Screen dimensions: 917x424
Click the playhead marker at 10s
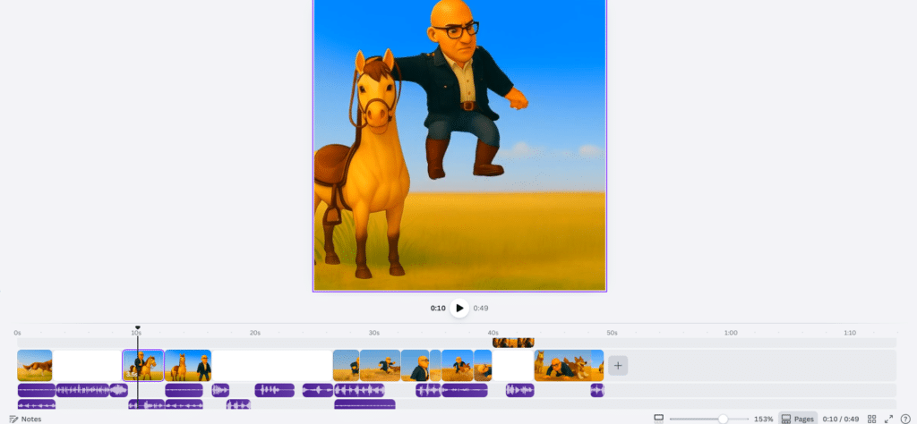pos(137,328)
